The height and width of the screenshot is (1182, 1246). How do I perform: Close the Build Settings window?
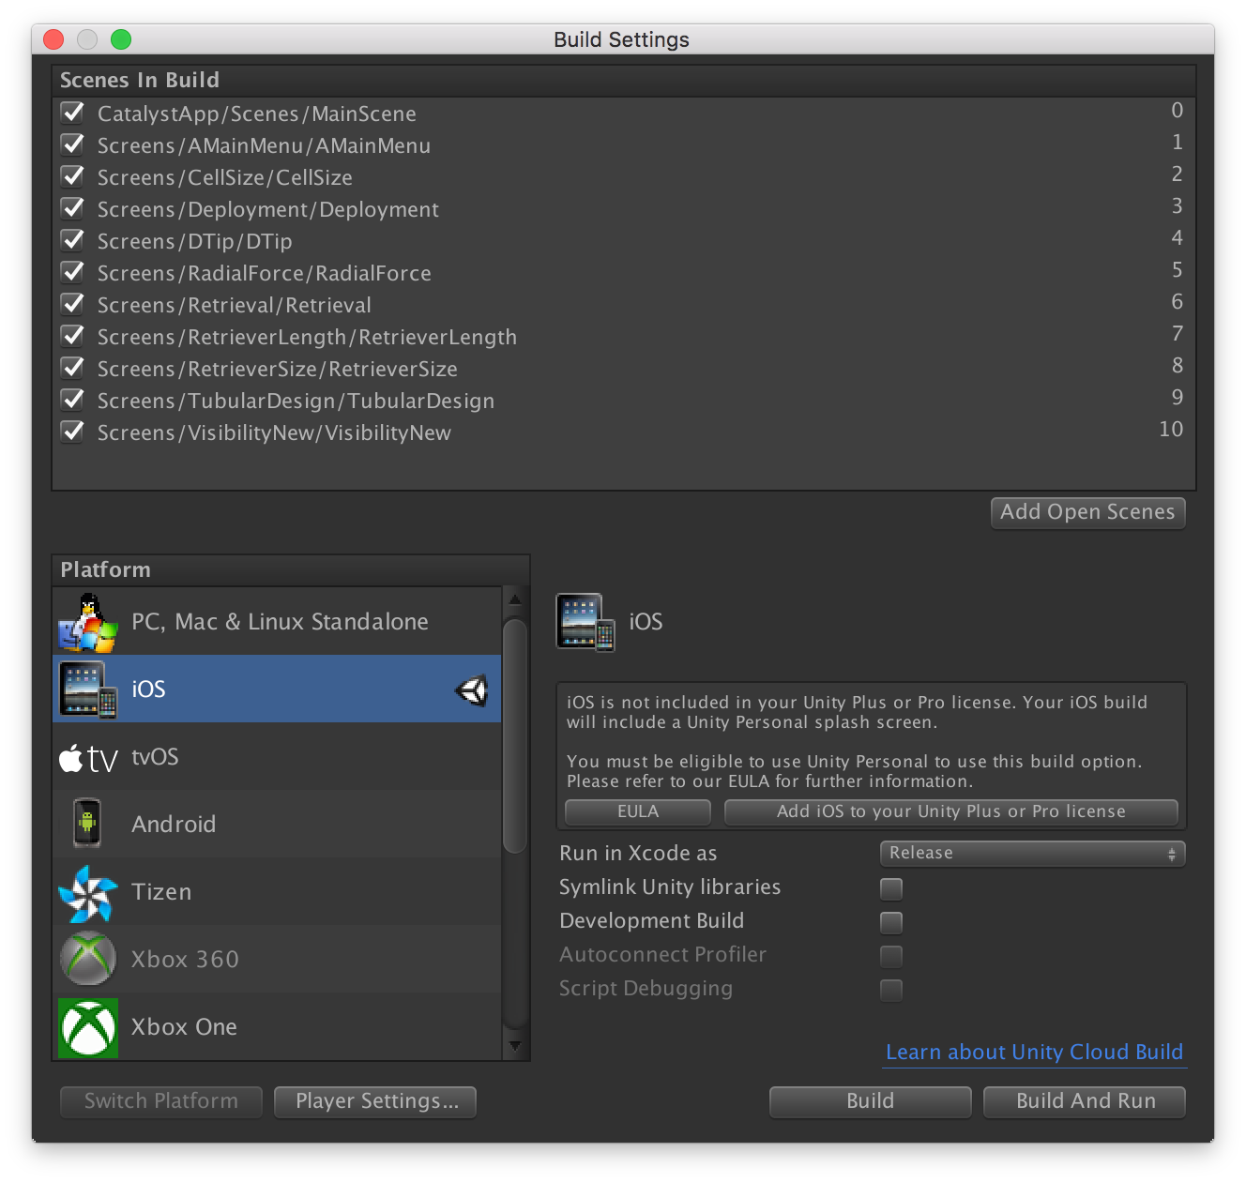(x=53, y=39)
